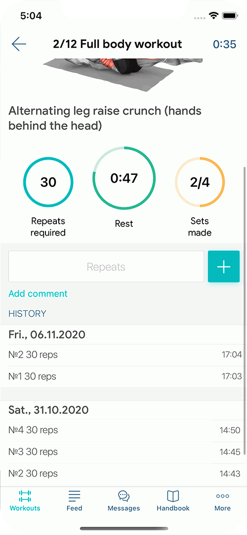Tap the Rest timer circle 0:47

(124, 178)
